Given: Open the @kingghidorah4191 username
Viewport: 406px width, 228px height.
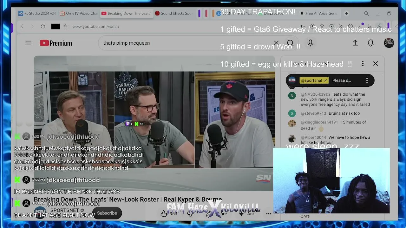Looking at the screenshot, I should click(x=319, y=122).
